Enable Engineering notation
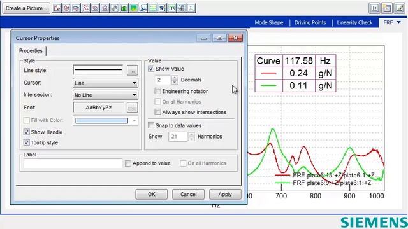This screenshot has width=408, height=229. 157,91
